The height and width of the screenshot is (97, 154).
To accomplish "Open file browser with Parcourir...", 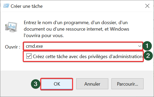I will (x=127, y=84).
